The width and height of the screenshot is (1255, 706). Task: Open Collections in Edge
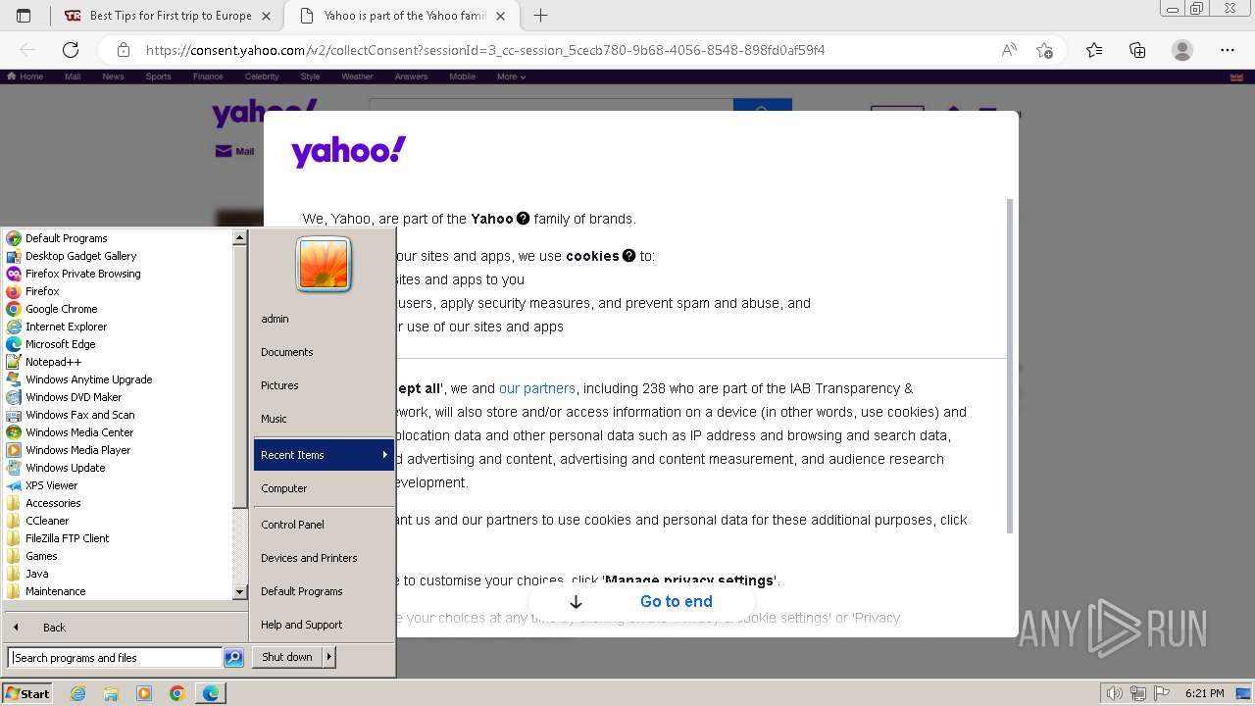point(1137,50)
